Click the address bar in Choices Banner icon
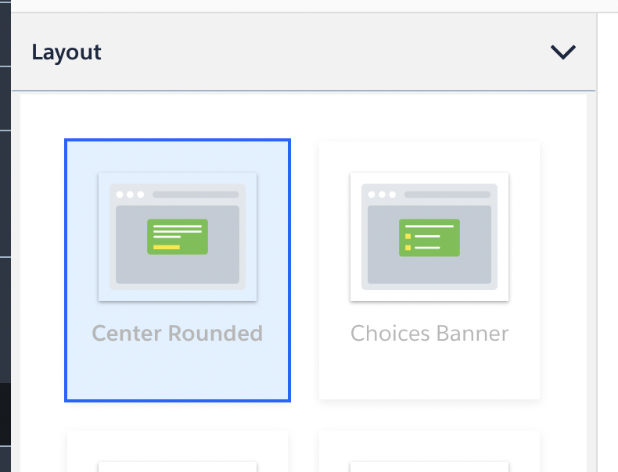 point(447,195)
